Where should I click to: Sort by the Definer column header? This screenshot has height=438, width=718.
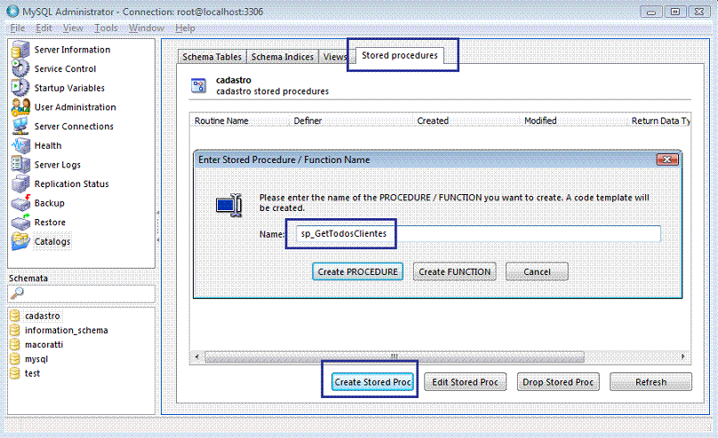(x=351, y=121)
